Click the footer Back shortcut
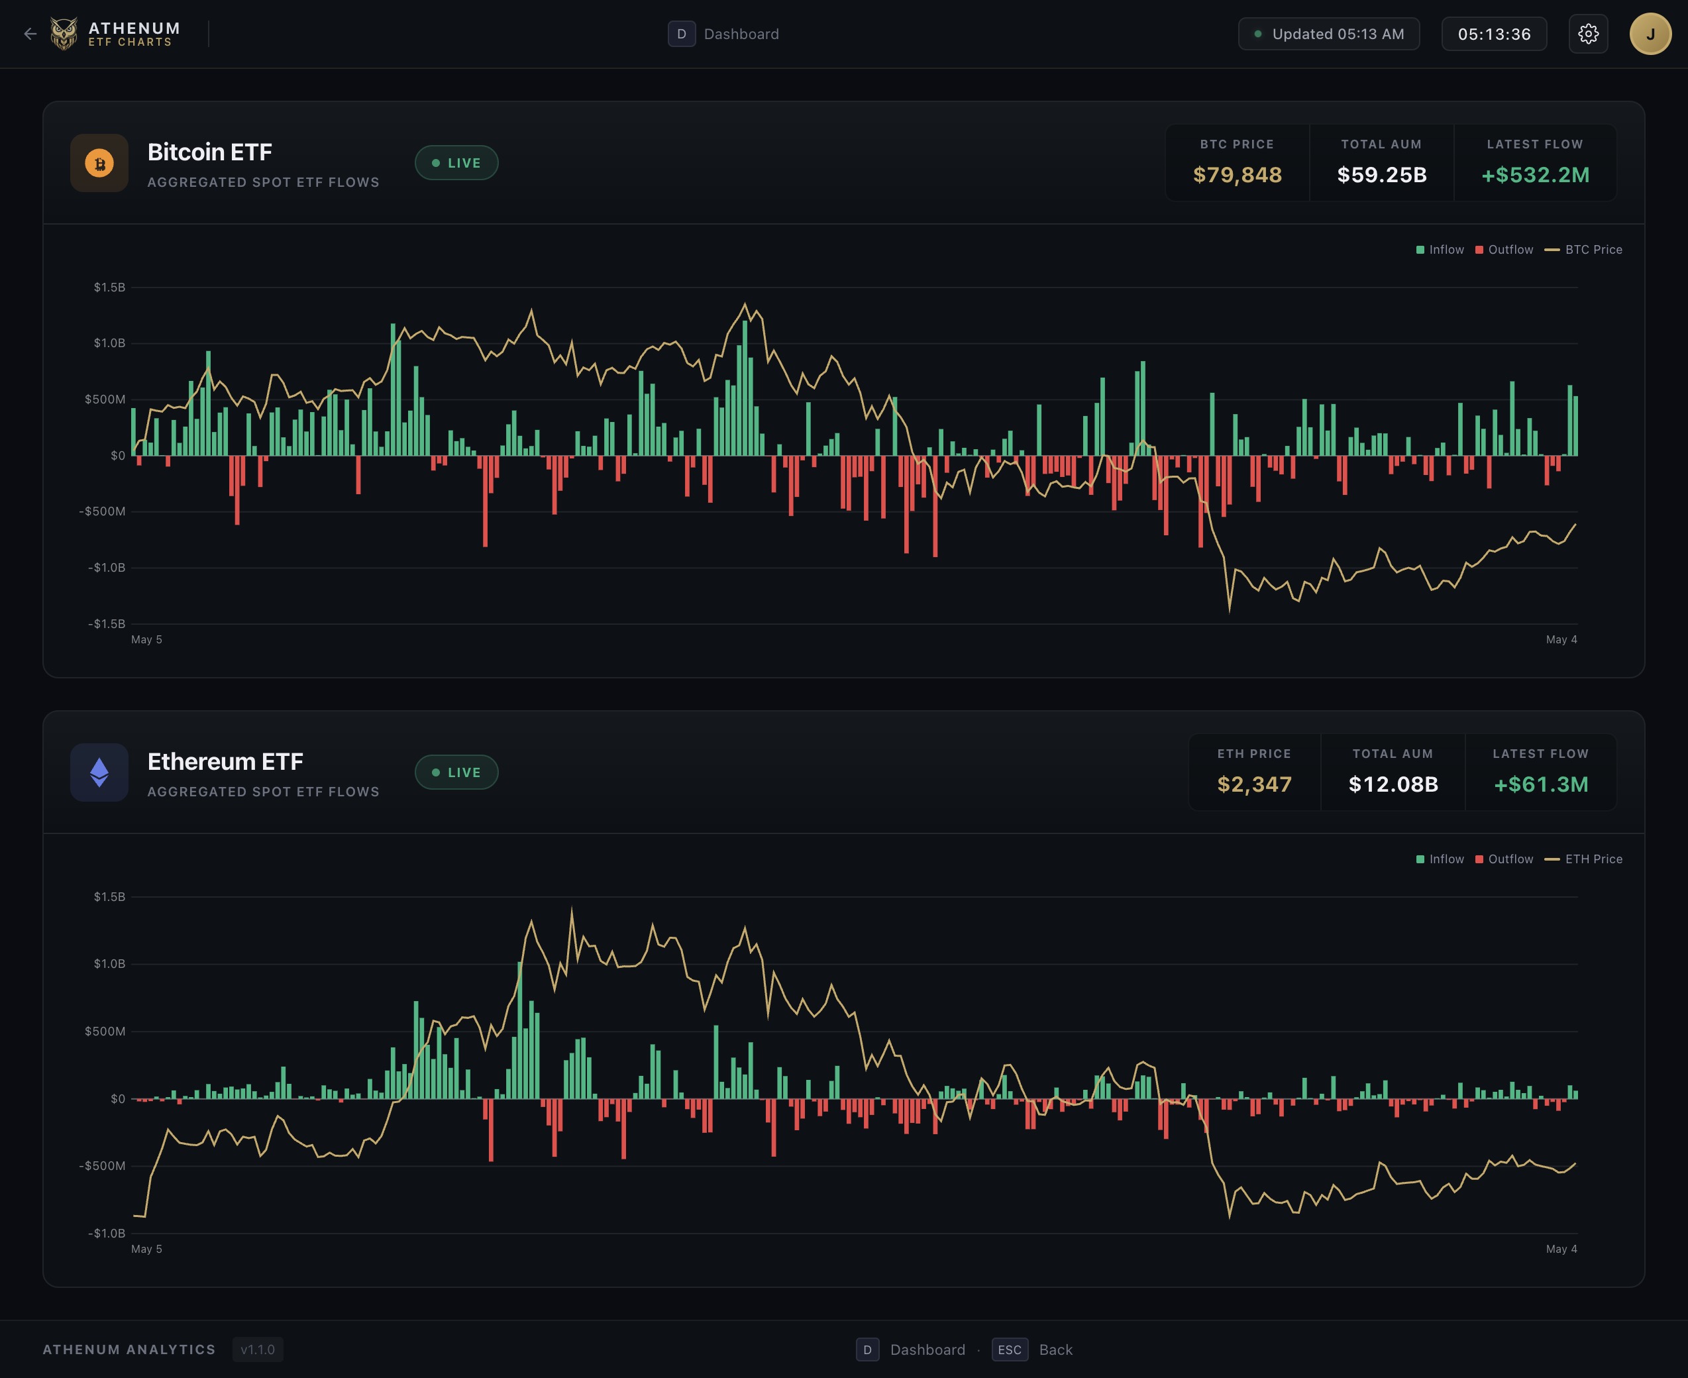 (1055, 1350)
